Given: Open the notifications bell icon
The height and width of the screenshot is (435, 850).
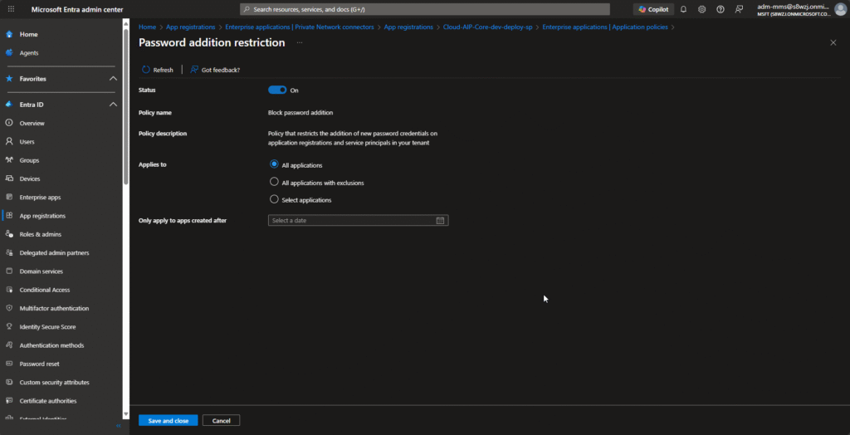Looking at the screenshot, I should point(683,9).
